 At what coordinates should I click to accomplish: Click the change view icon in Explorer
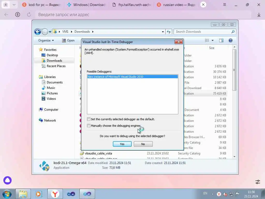207,40
